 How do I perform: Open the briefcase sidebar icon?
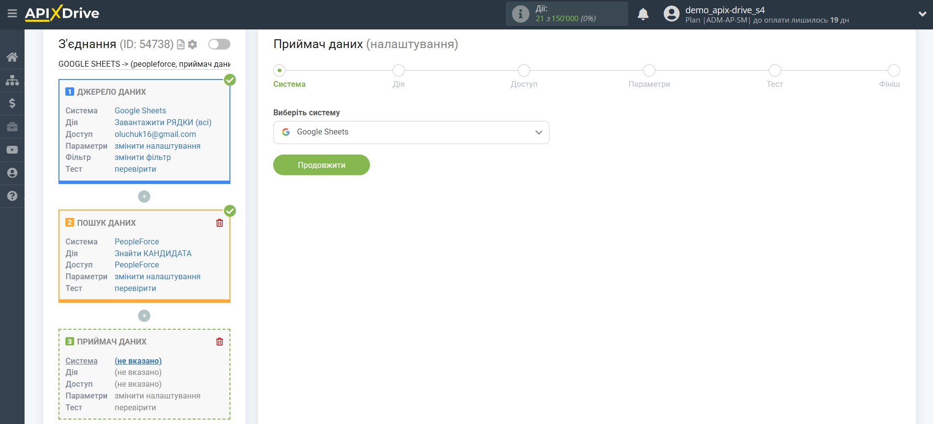[x=12, y=127]
